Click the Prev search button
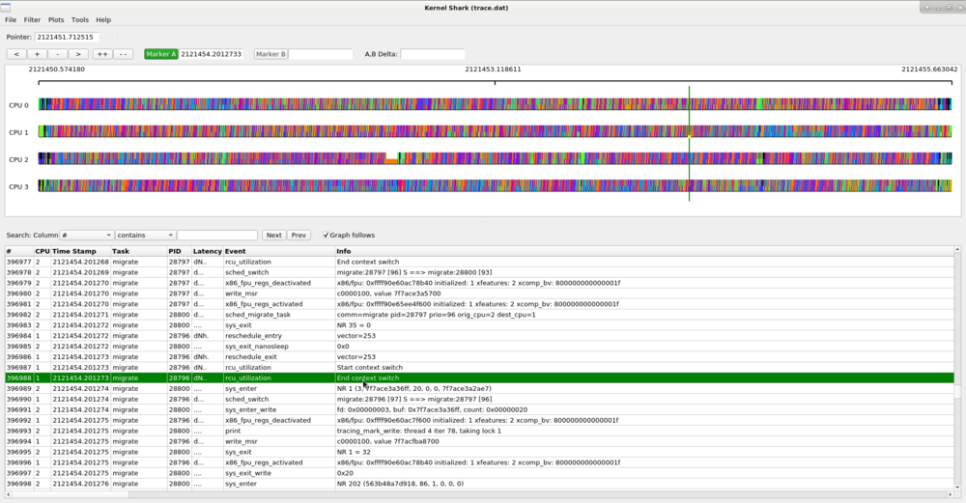966x503 pixels. (298, 236)
